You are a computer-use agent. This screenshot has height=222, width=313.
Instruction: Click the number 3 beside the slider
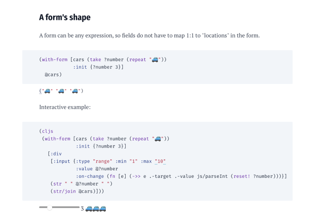(82, 208)
